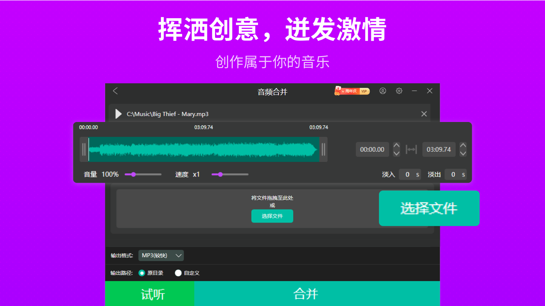Click the left trim handle on the waveform
This screenshot has width=545, height=306.
84,149
